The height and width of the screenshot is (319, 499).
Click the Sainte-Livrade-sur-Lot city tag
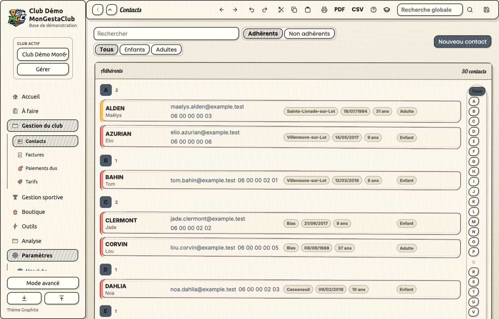click(311, 111)
